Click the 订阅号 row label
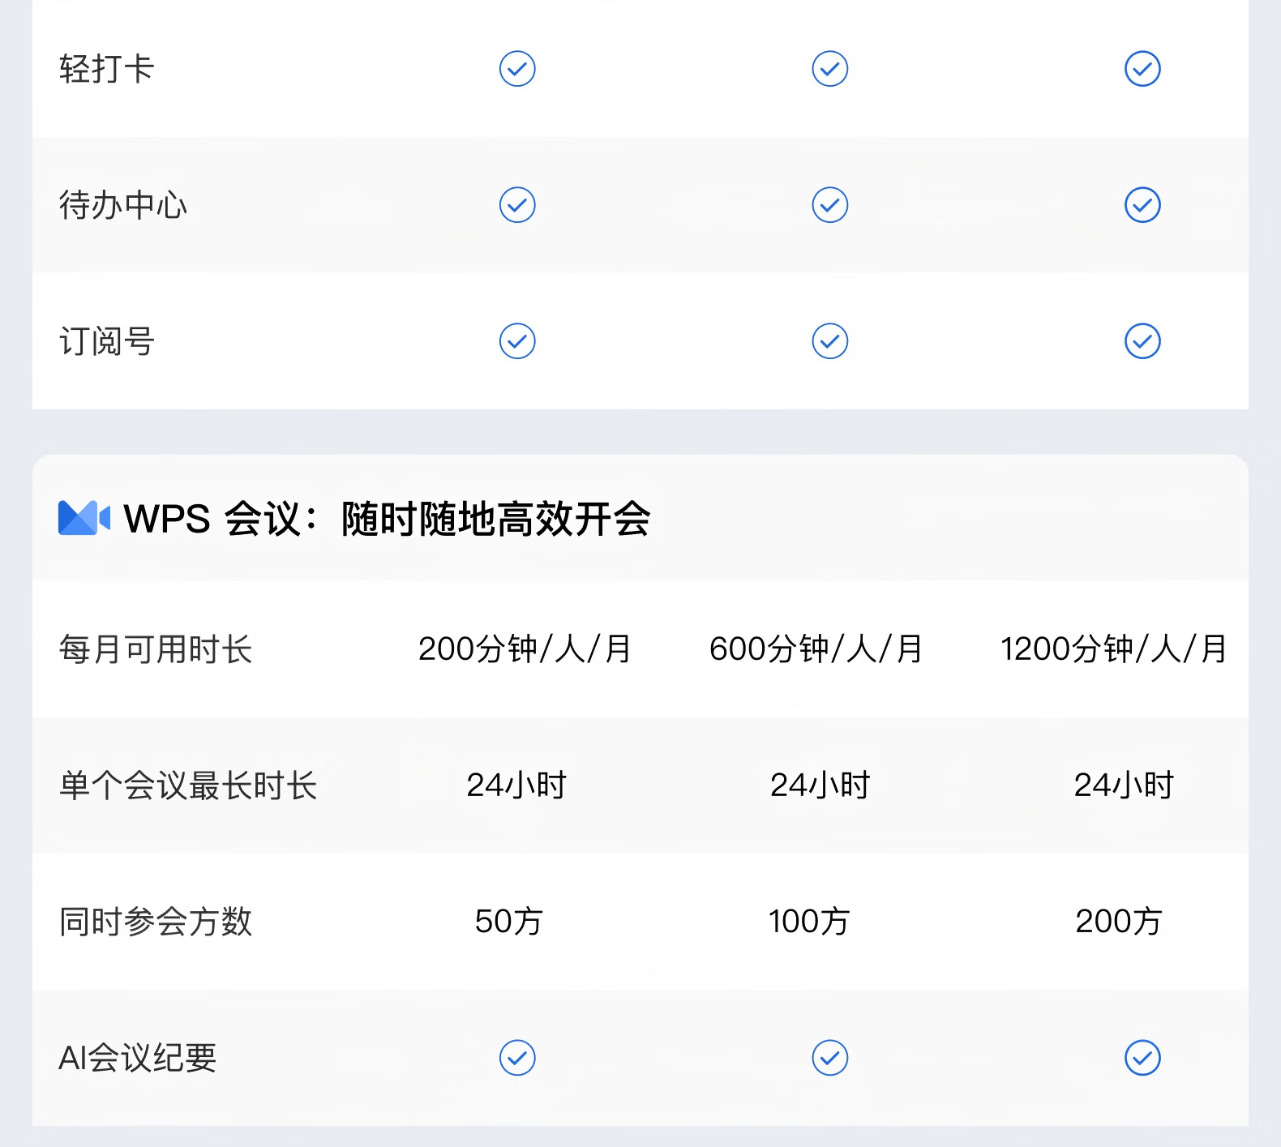The width and height of the screenshot is (1281, 1147). click(x=106, y=341)
